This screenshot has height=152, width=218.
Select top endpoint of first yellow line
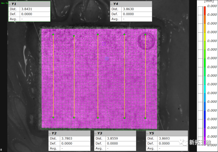tap(53, 35)
